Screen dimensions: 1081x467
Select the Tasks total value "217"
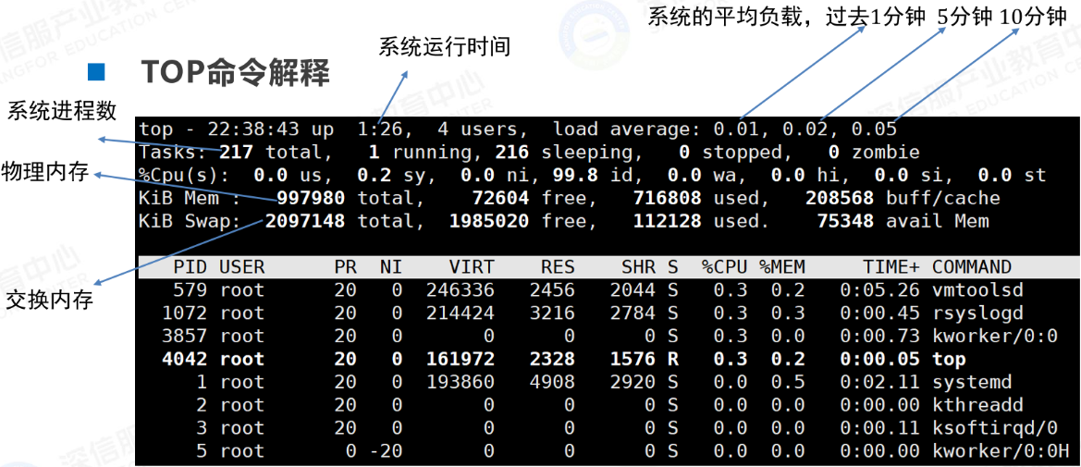point(237,153)
